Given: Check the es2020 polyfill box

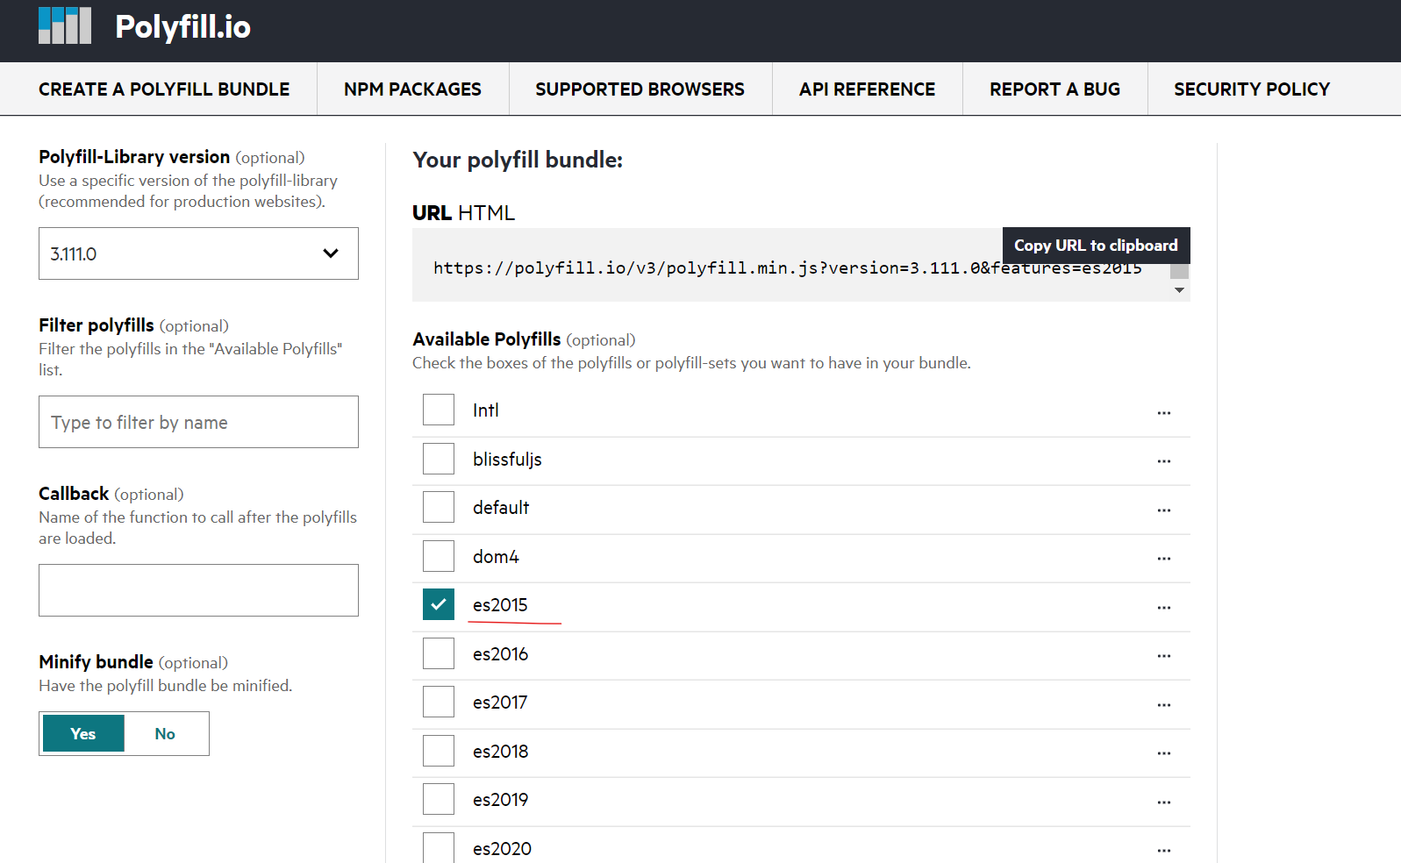Looking at the screenshot, I should [x=439, y=847].
